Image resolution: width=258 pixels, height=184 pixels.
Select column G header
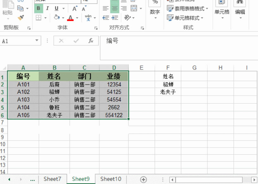(194, 68)
